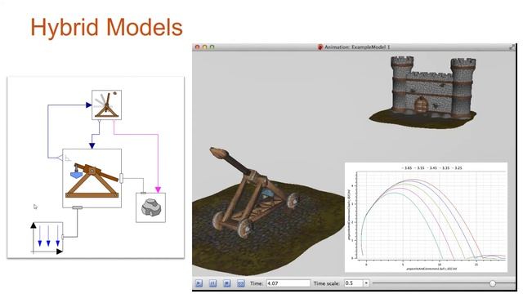Click the angle sensor triangle on catapult block
523x294 pixels.
[x=60, y=158]
